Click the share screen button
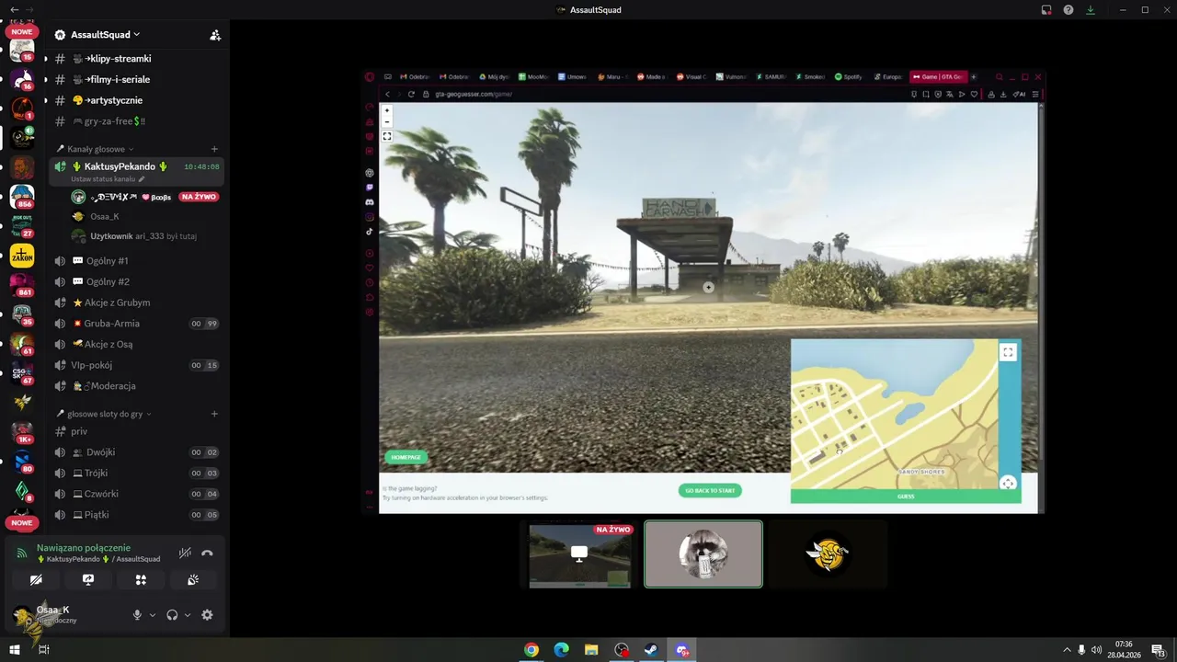The height and width of the screenshot is (662, 1177). pyautogui.click(x=88, y=580)
